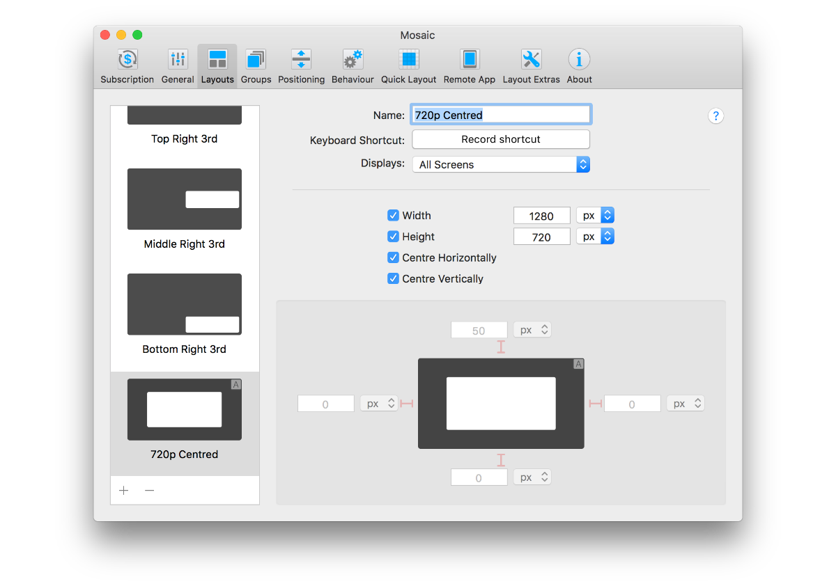The height and width of the screenshot is (586, 836).
Task: Close the Mosaic window
Action: pyautogui.click(x=105, y=35)
